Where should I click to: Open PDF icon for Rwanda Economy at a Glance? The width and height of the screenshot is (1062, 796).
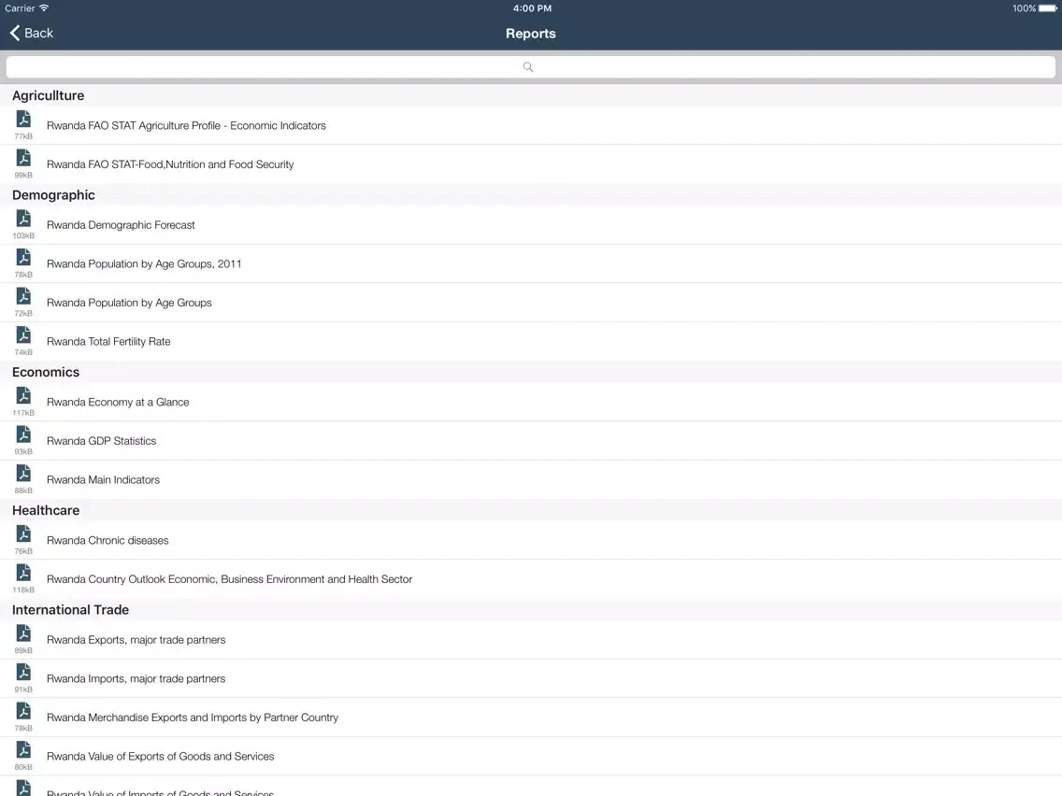coord(23,395)
